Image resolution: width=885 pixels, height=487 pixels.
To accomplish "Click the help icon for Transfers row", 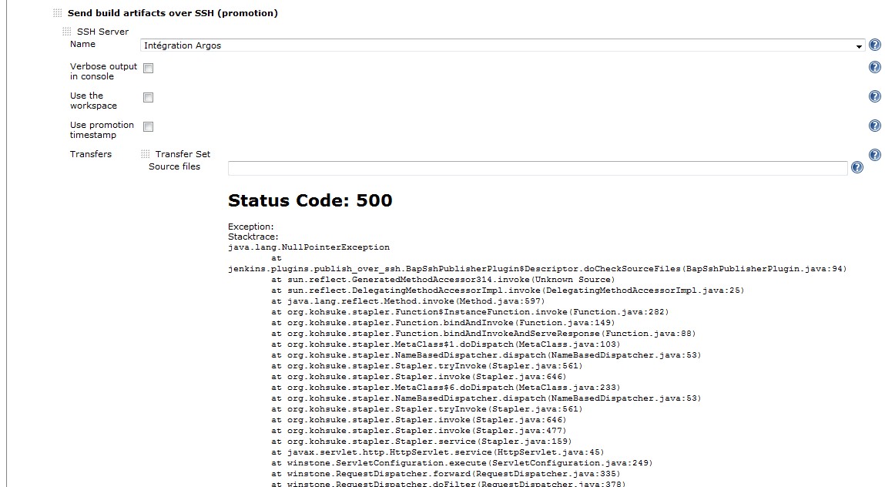I will click(874, 155).
